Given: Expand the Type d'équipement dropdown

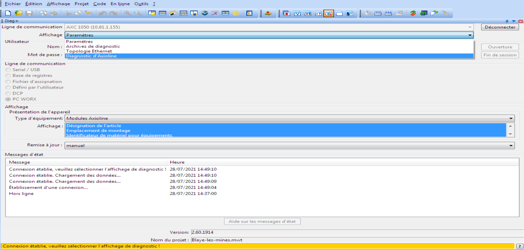Looking at the screenshot, I should click(511, 118).
